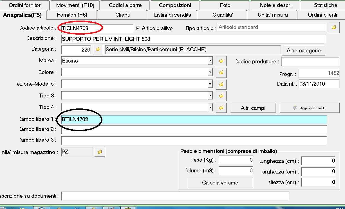The width and height of the screenshot is (345, 209).
Task: Open category lookup folder next to 220
Action: (x=98, y=49)
